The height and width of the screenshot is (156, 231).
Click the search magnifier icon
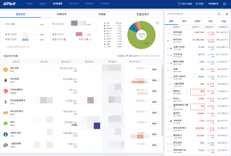coord(219,14)
